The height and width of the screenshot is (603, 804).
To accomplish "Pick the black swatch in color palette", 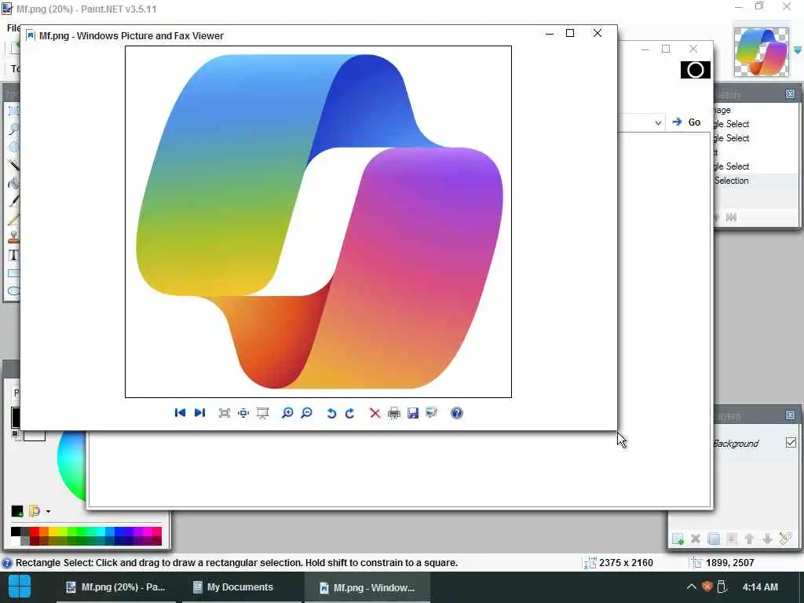I will coord(16,532).
